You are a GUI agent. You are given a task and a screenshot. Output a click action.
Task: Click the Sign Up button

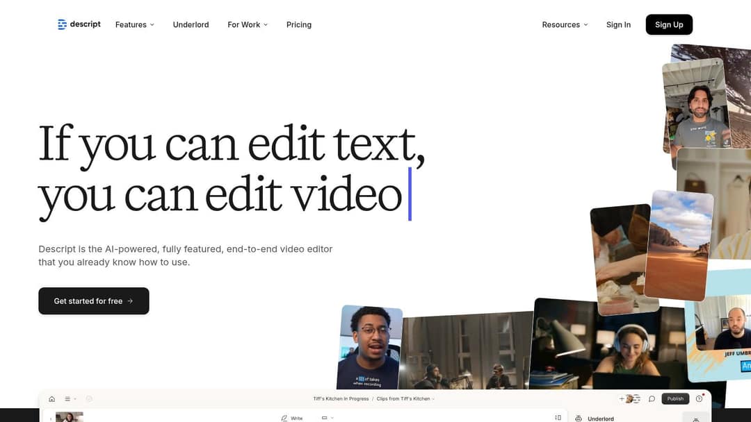coord(669,24)
